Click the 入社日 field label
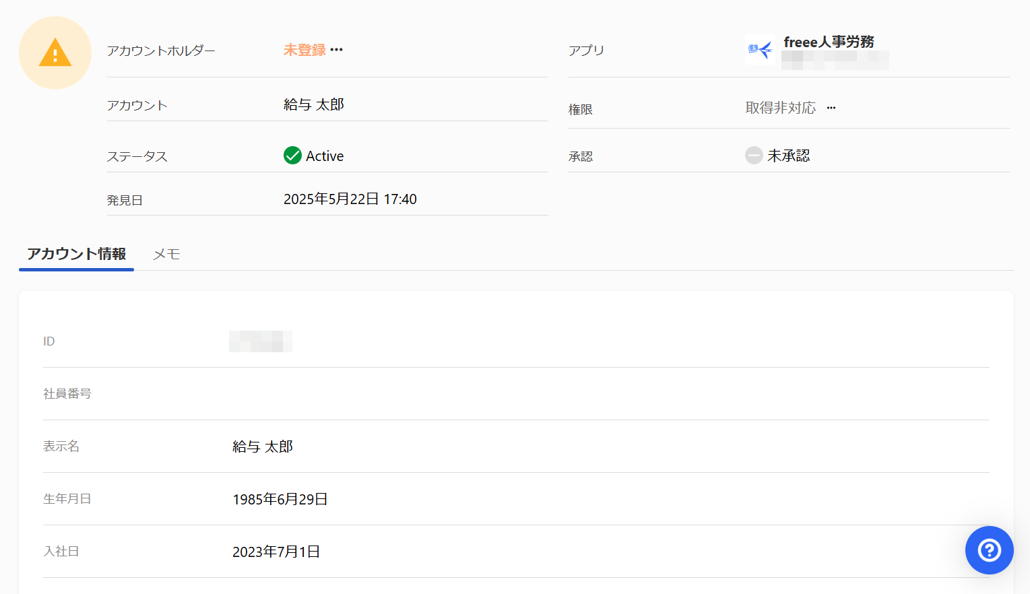The image size is (1030, 594). (61, 552)
